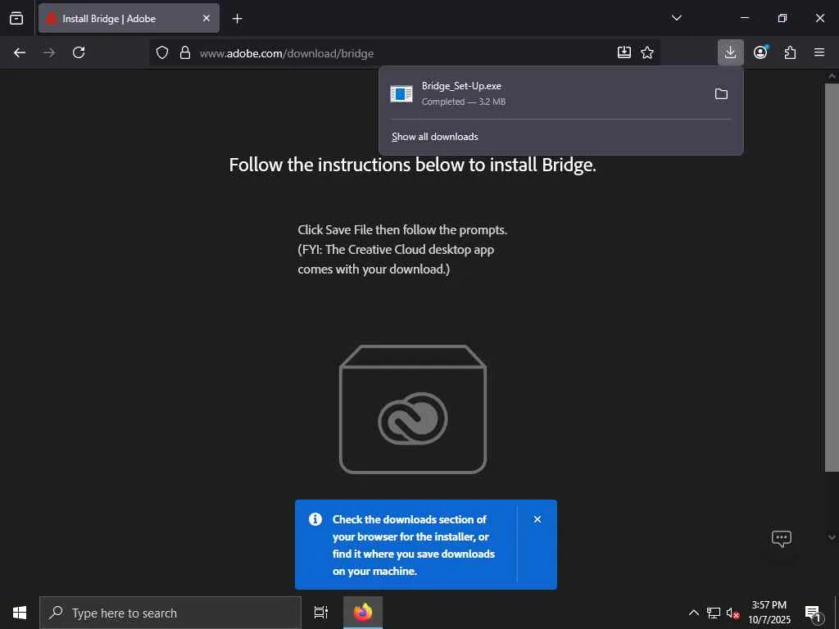Select the Install Bridge | Adobe tab
The height and width of the screenshot is (629, 839).
[x=129, y=18]
